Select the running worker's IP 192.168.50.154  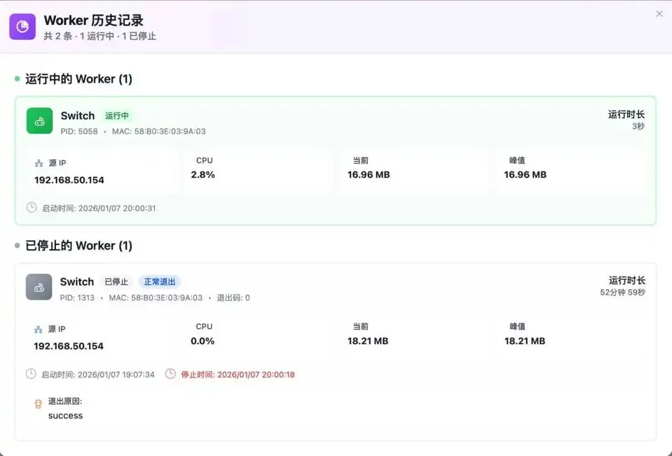[x=69, y=180]
